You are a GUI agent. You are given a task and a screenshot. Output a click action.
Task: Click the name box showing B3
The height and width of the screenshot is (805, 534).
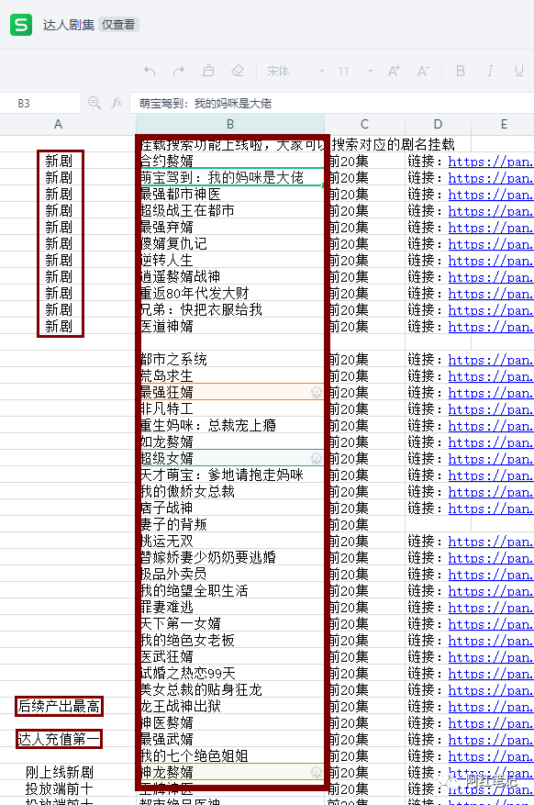pyautogui.click(x=40, y=103)
